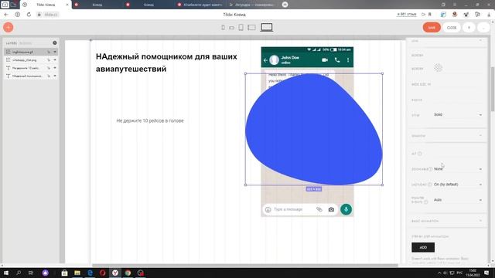Click the tilda.cc address bar
The width and height of the screenshot is (495, 278).
51,15
